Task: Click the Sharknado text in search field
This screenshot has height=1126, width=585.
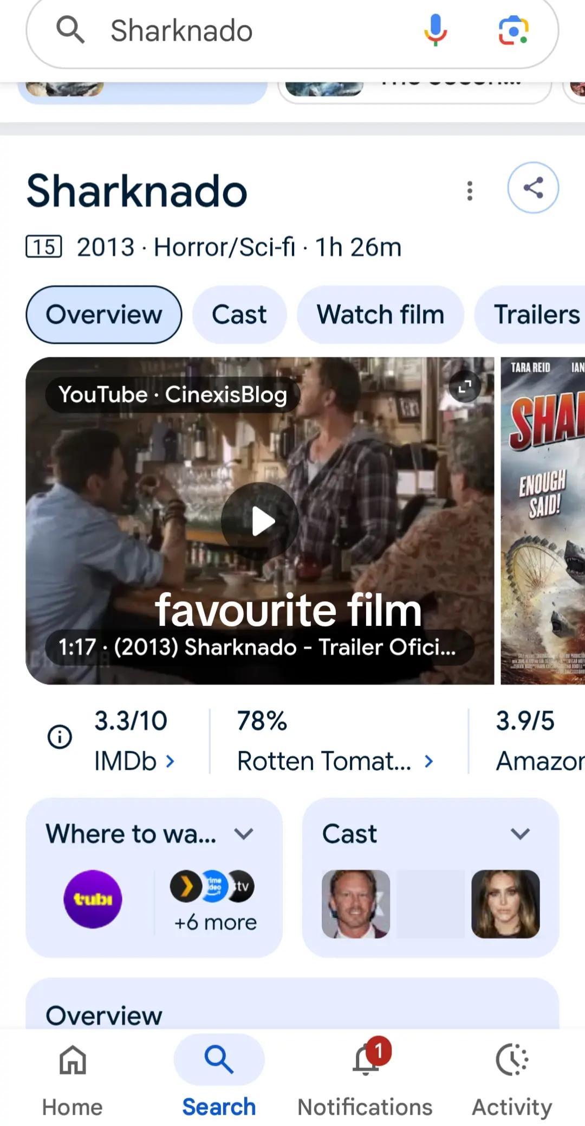Action: [x=181, y=30]
